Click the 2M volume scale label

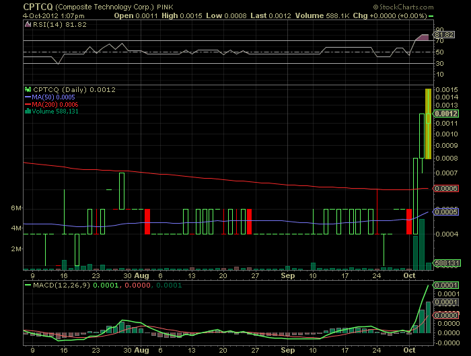pos(16,249)
